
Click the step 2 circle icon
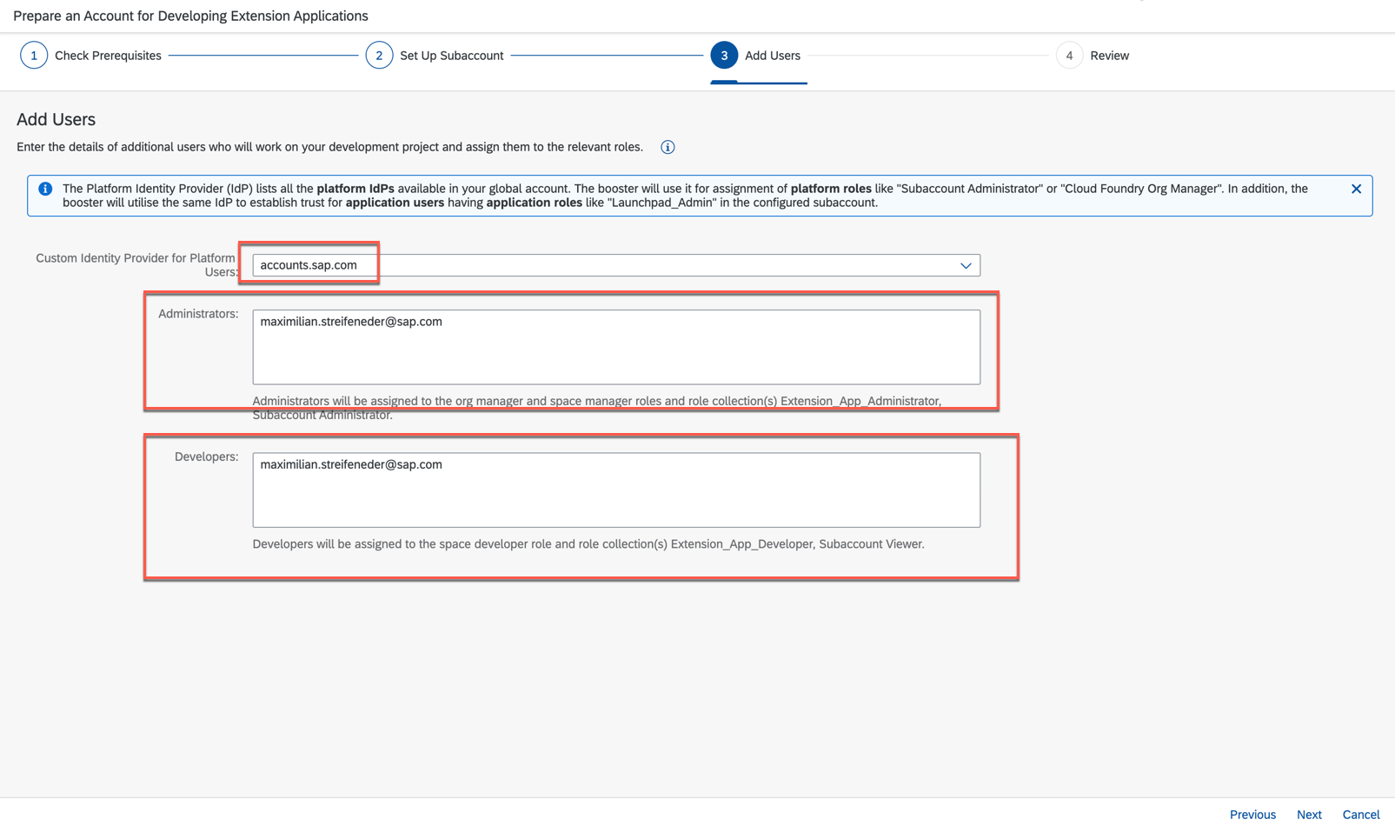pyautogui.click(x=379, y=56)
